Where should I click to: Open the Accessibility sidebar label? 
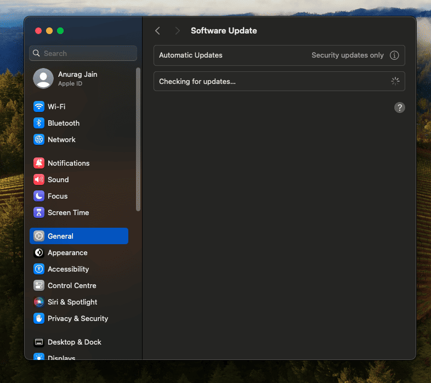coord(69,269)
